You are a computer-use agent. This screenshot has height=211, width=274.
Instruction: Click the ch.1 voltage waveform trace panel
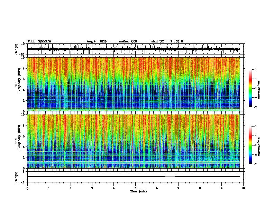[135, 49]
